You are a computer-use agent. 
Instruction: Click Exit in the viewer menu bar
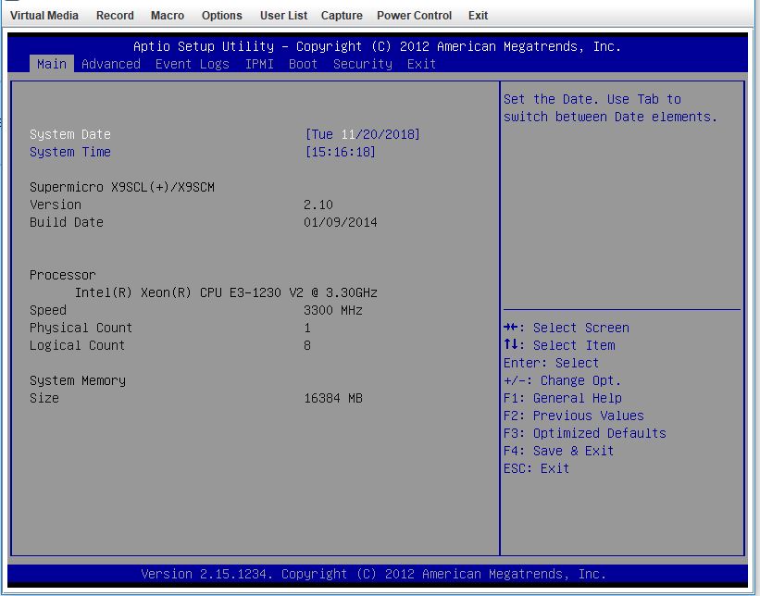478,16
